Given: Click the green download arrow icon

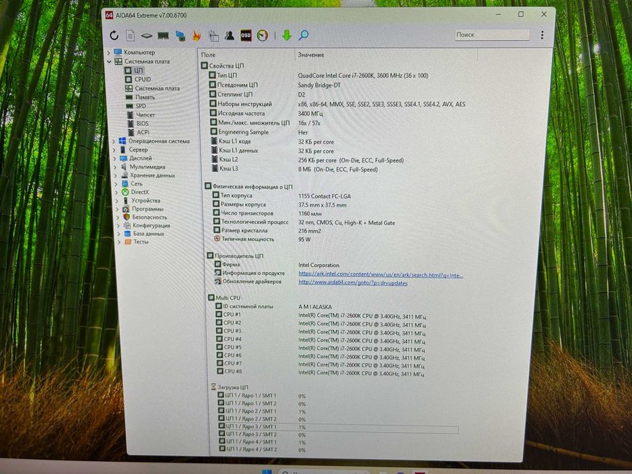Looking at the screenshot, I should tap(287, 35).
